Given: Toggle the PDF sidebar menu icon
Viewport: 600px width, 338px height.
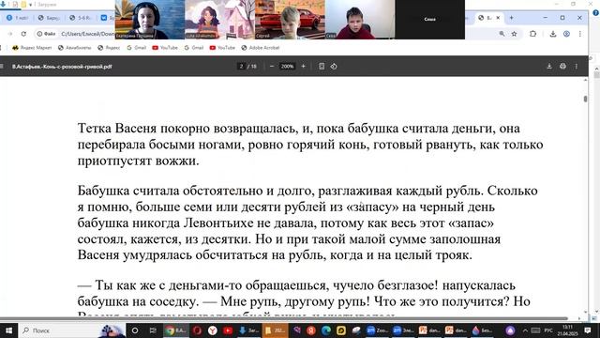Looking at the screenshot, I should click(x=2, y=67).
